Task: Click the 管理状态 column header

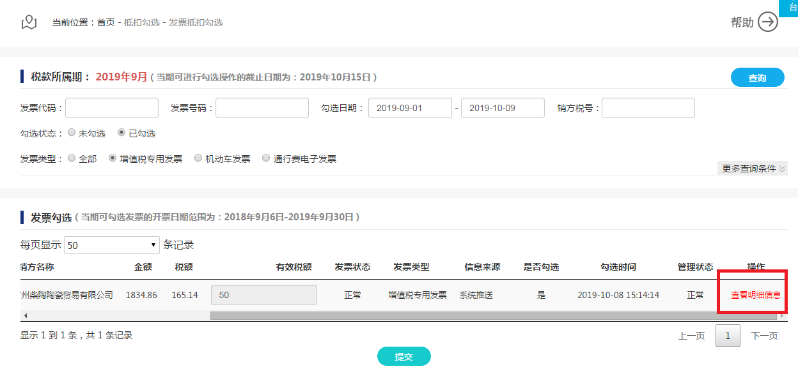Action: point(695,267)
